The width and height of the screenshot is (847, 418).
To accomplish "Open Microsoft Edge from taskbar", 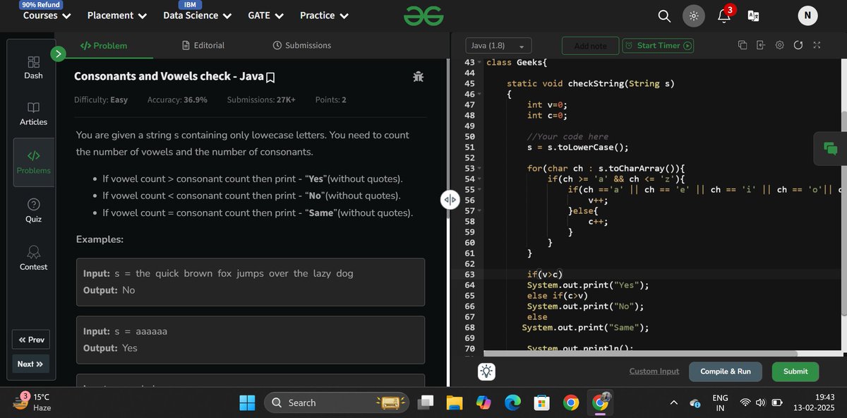I will coord(512,402).
